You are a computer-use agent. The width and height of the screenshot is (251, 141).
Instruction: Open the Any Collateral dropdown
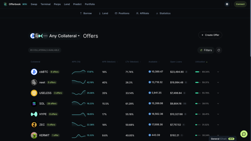coord(55,36)
